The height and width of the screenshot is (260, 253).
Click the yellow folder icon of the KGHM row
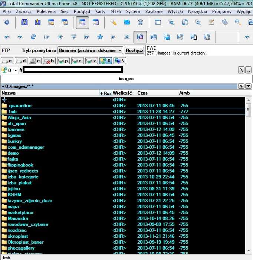(x=4, y=195)
